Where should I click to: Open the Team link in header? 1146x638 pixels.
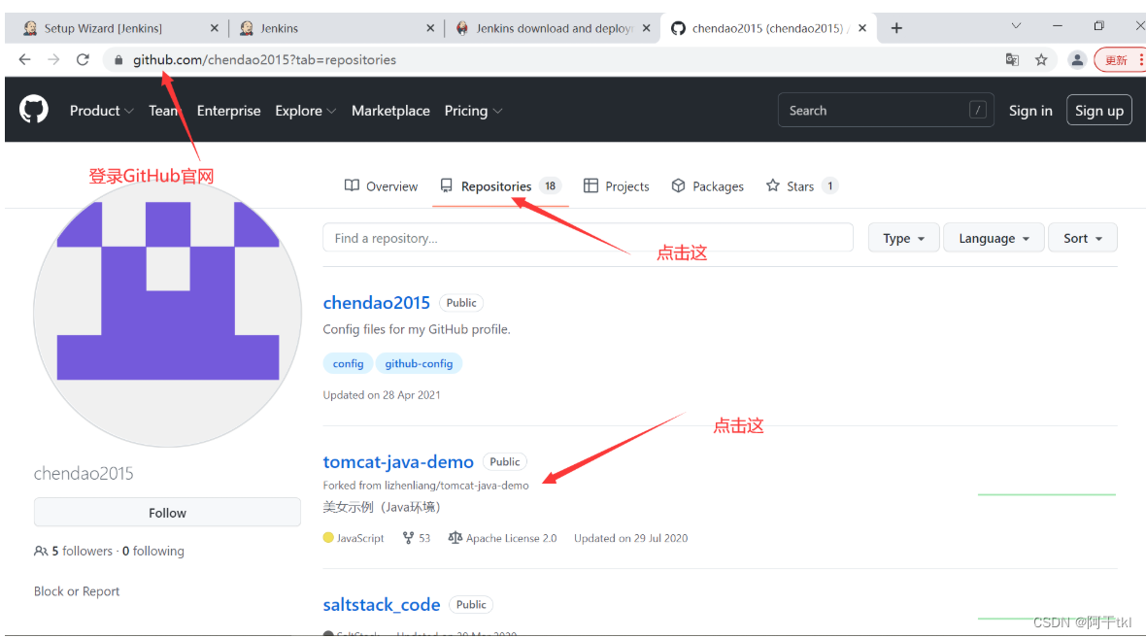pos(164,111)
